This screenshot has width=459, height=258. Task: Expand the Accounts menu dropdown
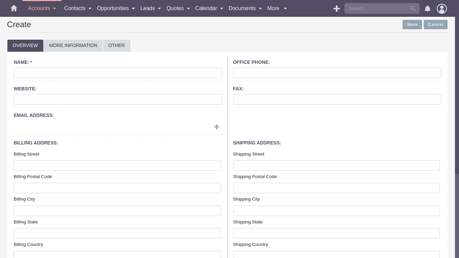point(54,8)
